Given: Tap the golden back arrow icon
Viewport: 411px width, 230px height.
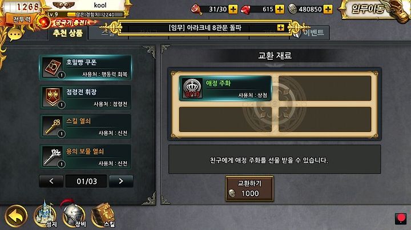Looking at the screenshot, I should (16, 216).
